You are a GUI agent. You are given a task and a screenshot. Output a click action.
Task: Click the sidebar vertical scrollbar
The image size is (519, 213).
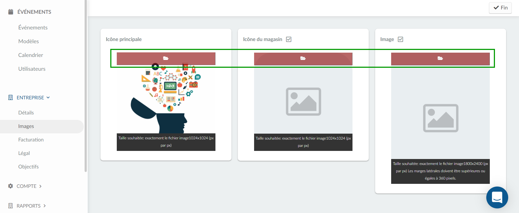(86, 86)
